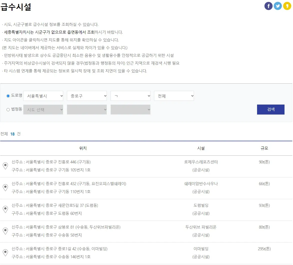Click the disabled 시도 선택 select box
The height and width of the screenshot is (265, 293).
click(x=43, y=109)
